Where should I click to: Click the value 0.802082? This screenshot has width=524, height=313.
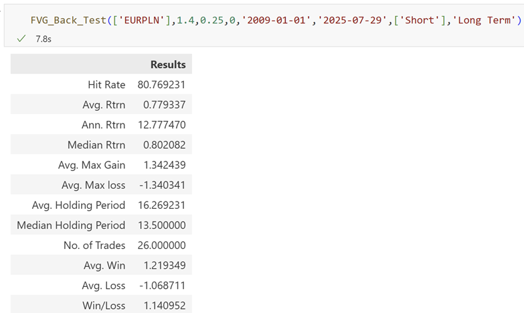coord(165,145)
